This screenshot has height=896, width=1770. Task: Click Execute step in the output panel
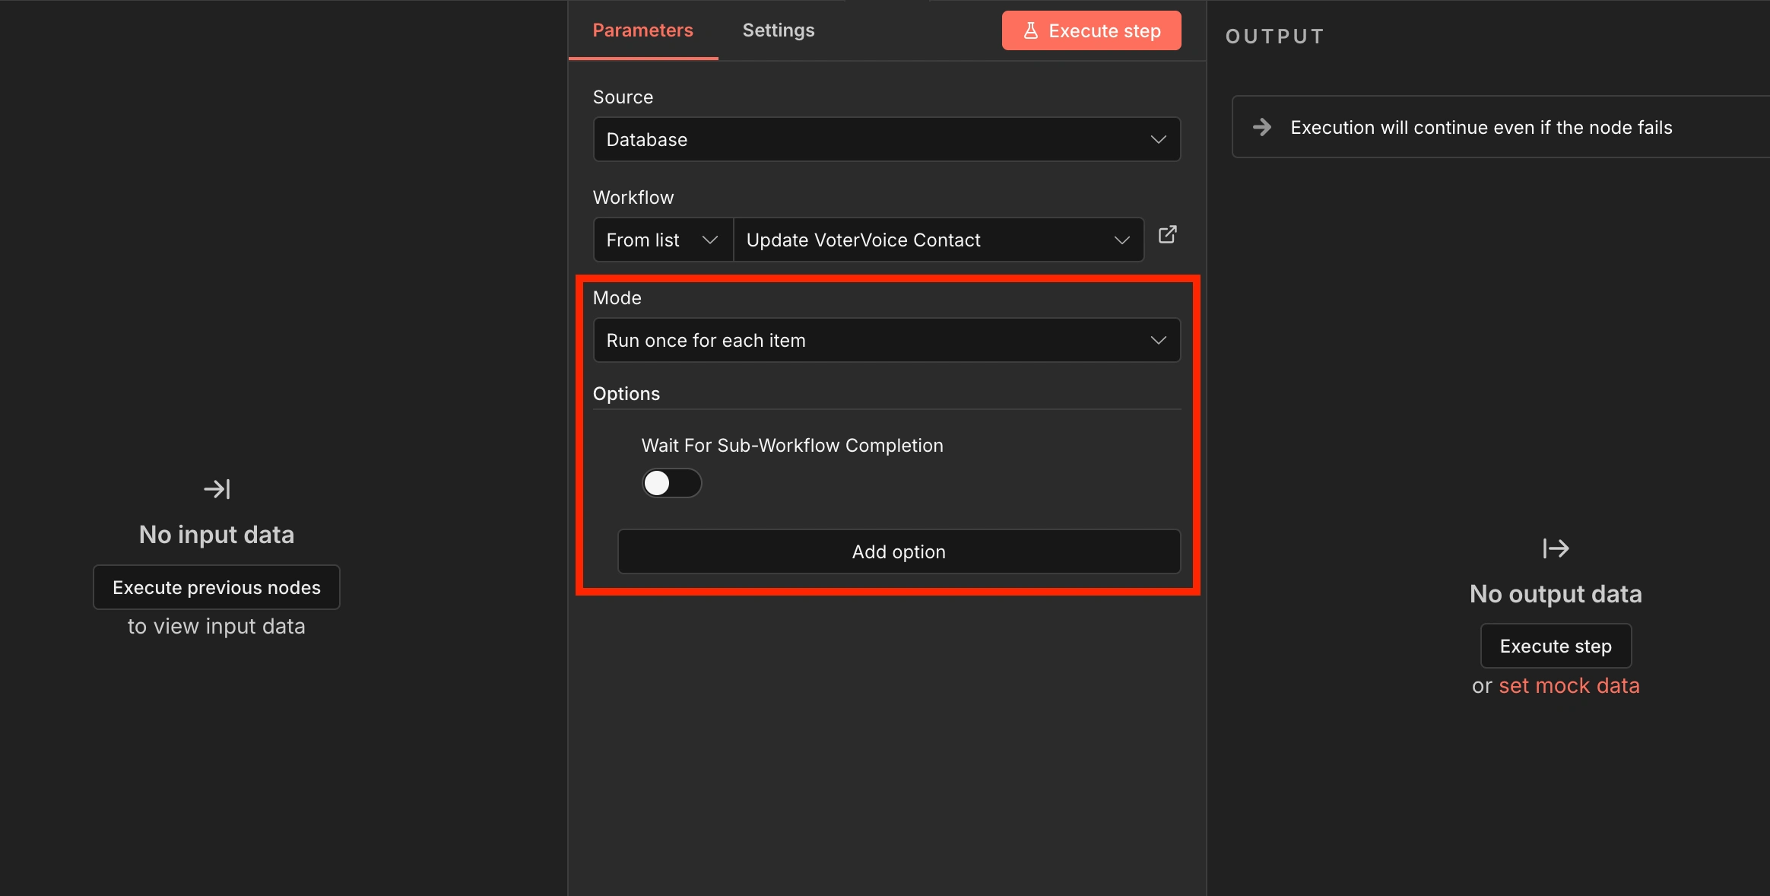[x=1556, y=647]
